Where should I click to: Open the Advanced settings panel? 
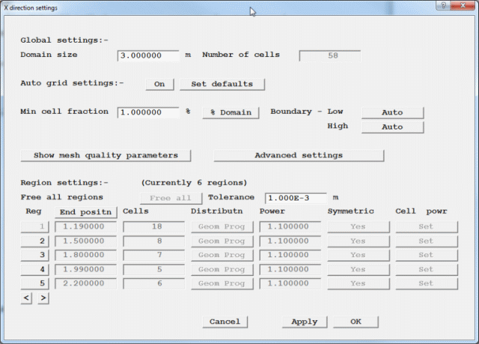point(299,156)
